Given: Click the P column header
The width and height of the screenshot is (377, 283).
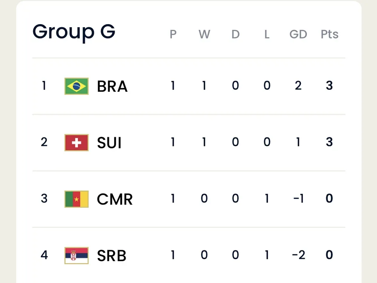Looking at the screenshot, I should click(x=173, y=34).
